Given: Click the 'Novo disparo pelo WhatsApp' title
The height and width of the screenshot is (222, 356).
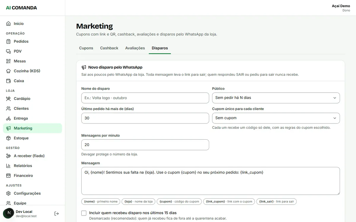Looking at the screenshot, I should click(x=115, y=67).
